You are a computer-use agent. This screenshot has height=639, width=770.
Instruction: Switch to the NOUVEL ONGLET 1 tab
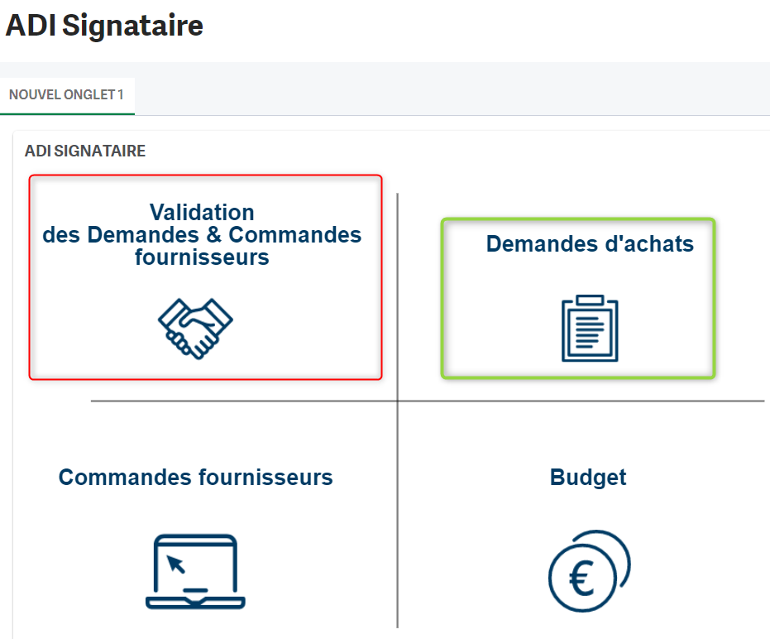[x=66, y=95]
